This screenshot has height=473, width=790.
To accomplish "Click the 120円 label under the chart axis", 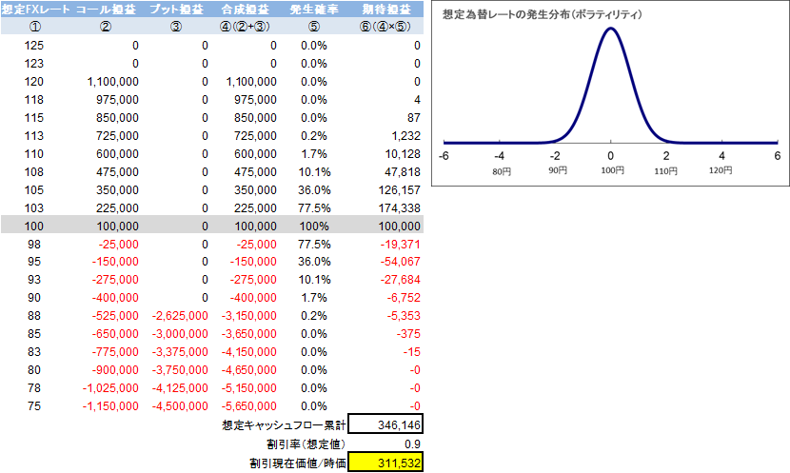I will 721,171.
